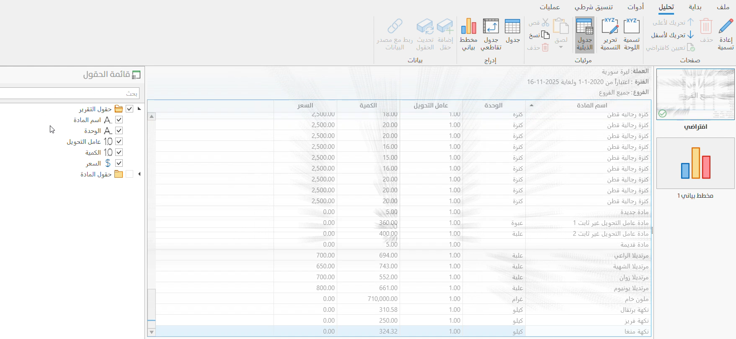736x339 pixels.
Task: Insert a pivot table from the ribbon
Action: point(491,27)
